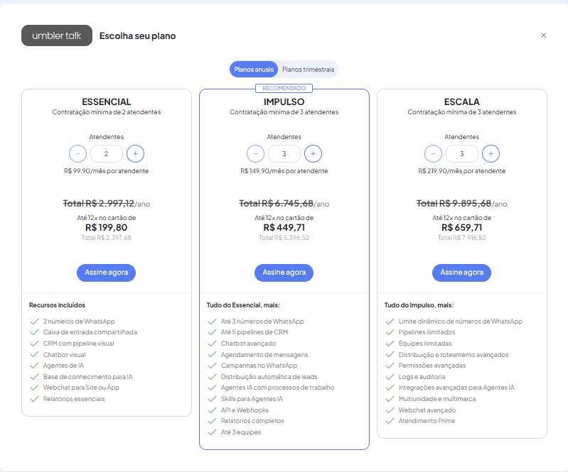Click strikethrough 'Total R$ 9.895,68' price
This screenshot has height=472, width=568.
click(454, 203)
